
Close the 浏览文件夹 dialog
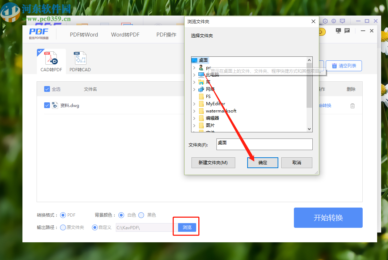(313, 21)
